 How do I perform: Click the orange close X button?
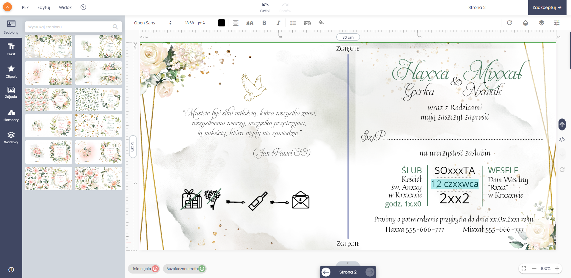(7, 7)
